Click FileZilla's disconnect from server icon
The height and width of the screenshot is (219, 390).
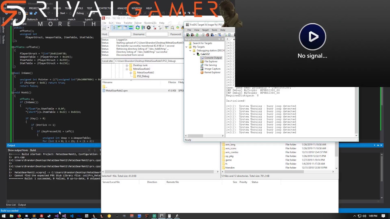coord(154,28)
